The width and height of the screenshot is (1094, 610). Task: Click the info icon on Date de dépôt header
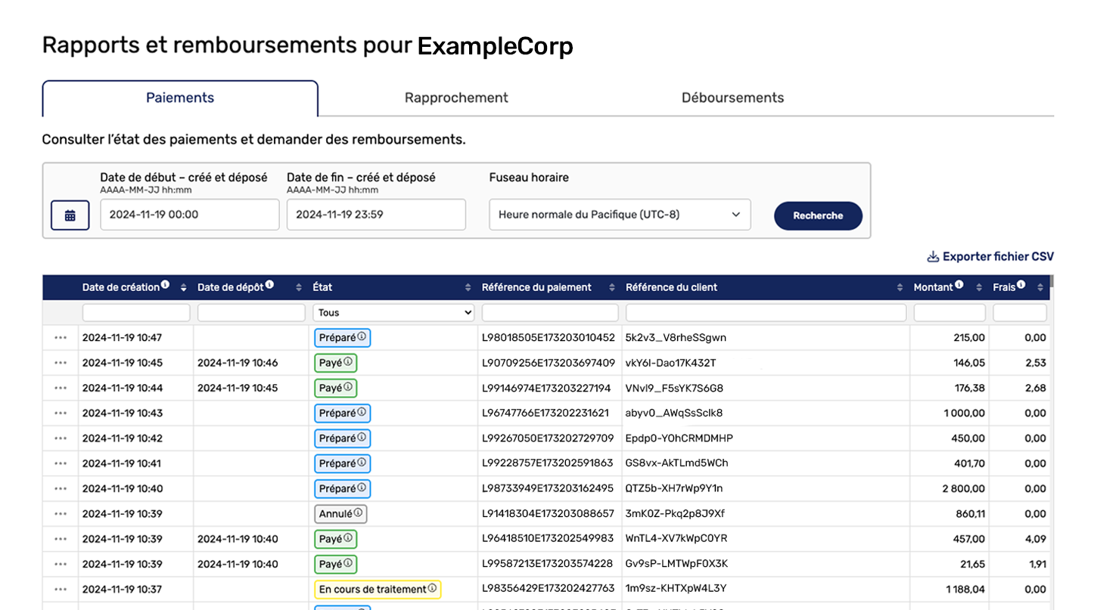coord(271,283)
